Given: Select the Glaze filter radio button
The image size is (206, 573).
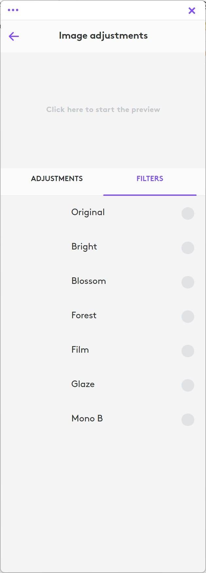Looking at the screenshot, I should 188,385.
